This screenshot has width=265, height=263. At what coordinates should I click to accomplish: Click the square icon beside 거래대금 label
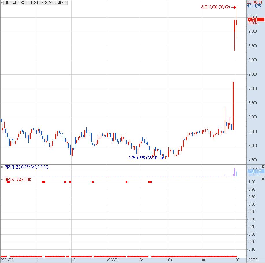[2, 167]
